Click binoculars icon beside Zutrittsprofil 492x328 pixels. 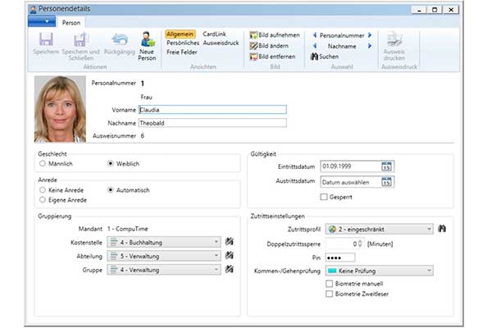point(441,228)
